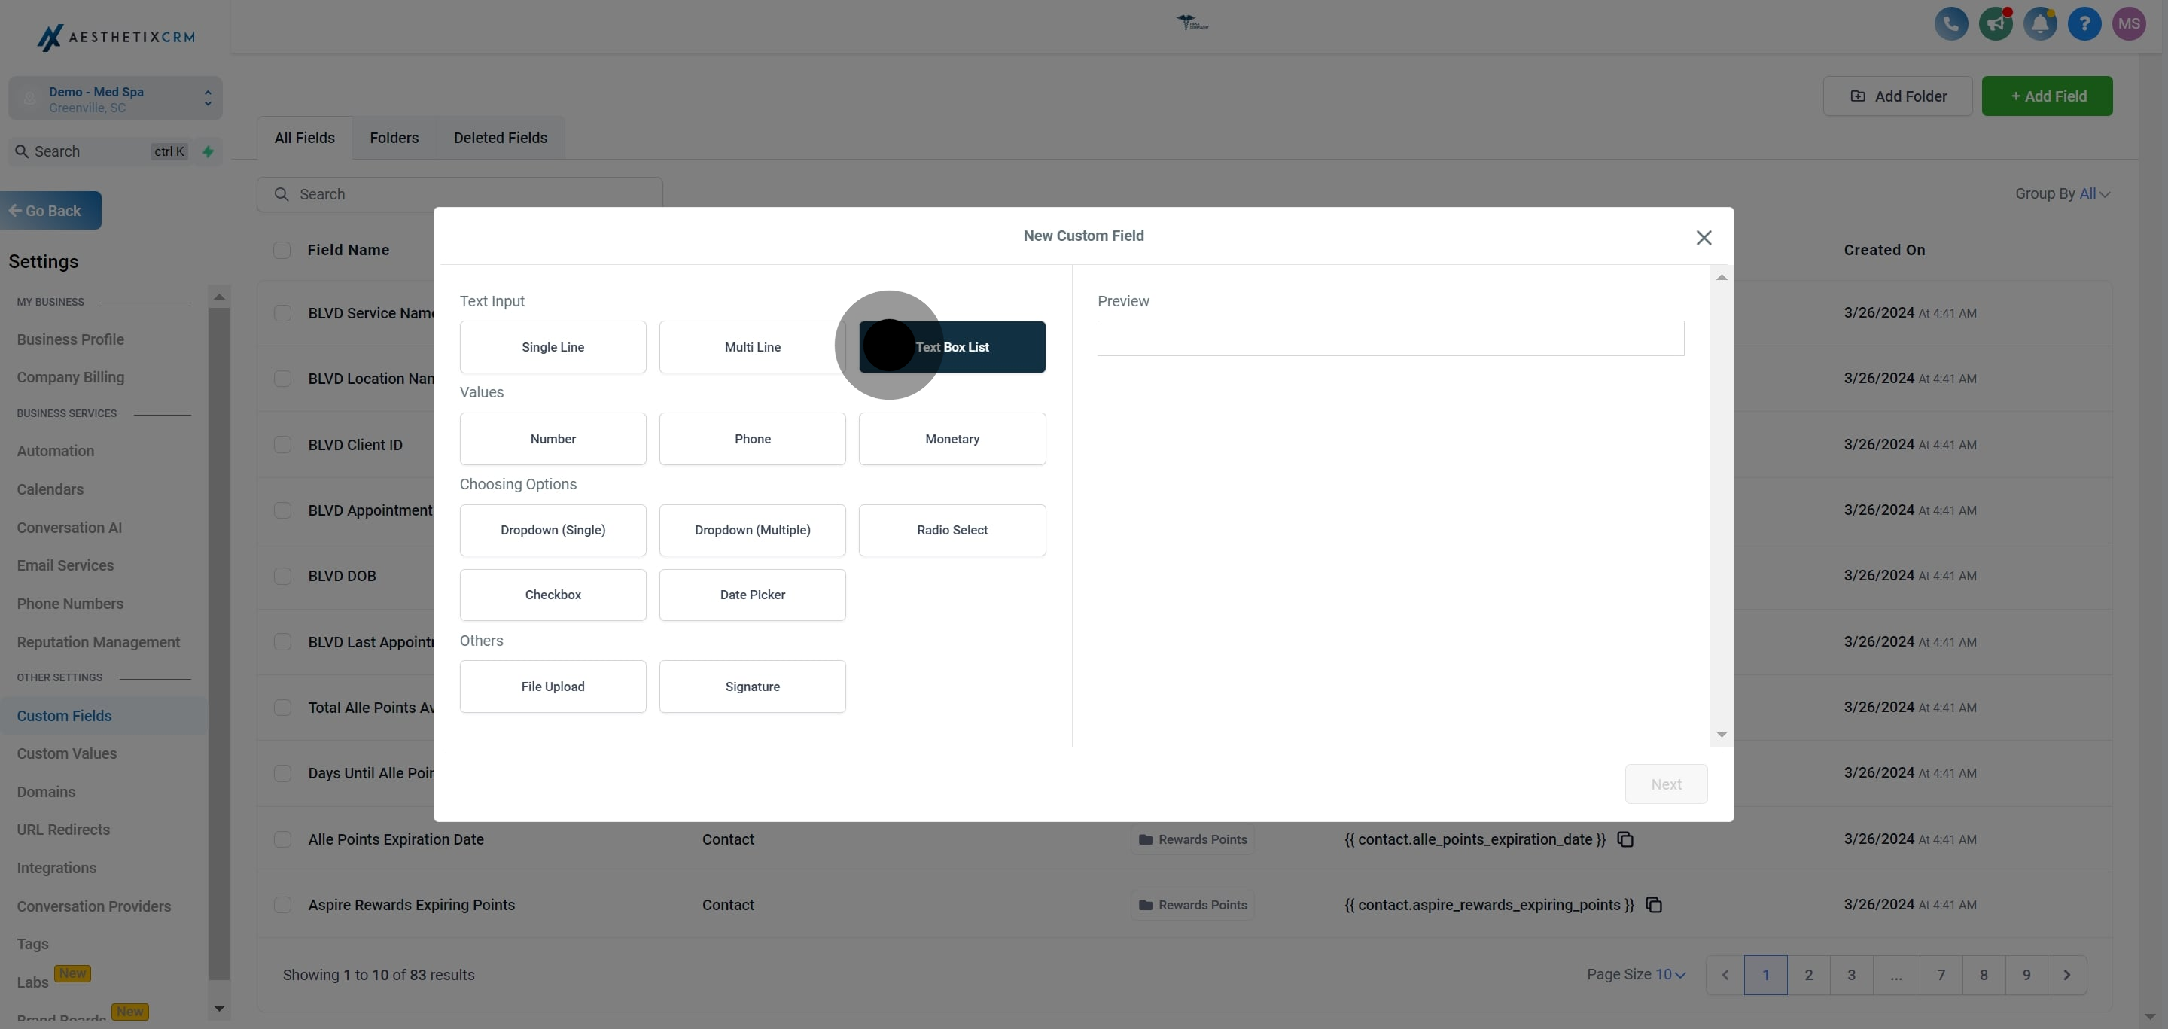Viewport: 2168px width, 1029px height.
Task: Toggle the select-all Field Name checkbox
Action: (282, 250)
